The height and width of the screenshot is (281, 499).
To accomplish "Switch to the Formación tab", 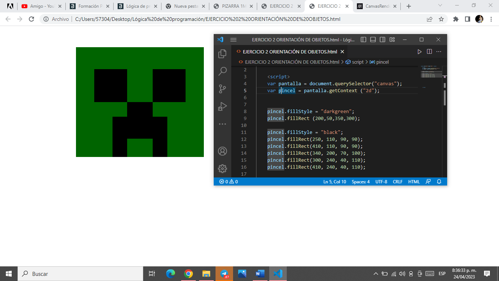I will [x=89, y=6].
